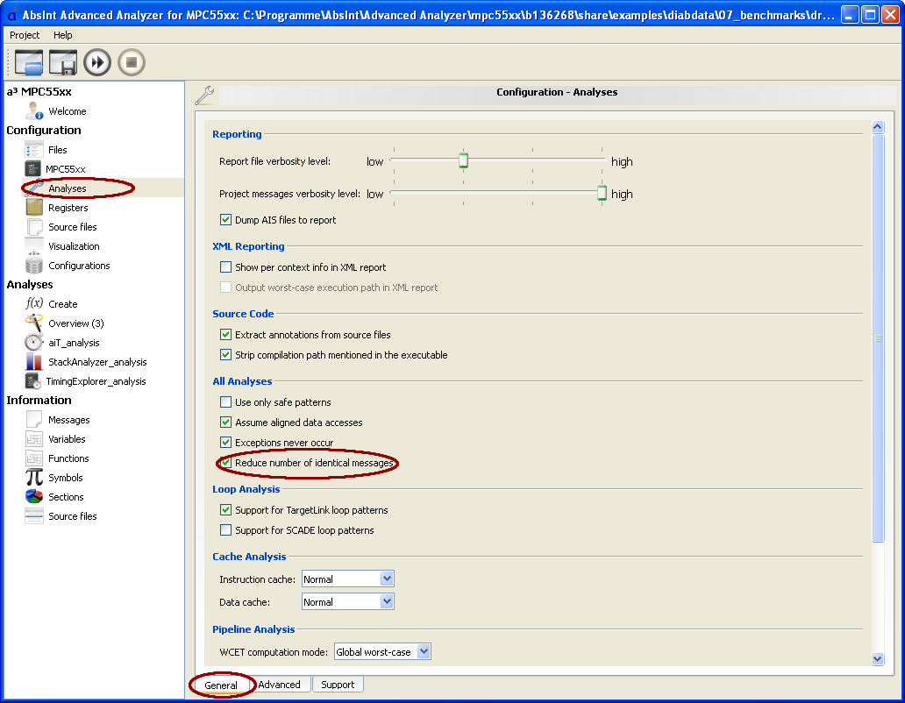Image resolution: width=905 pixels, height=703 pixels.
Task: Click the Project messages verbosity slider handle
Action: point(602,193)
